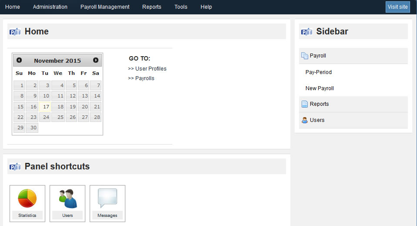
Task: Select New Payroll in the sidebar
Action: [x=319, y=88]
